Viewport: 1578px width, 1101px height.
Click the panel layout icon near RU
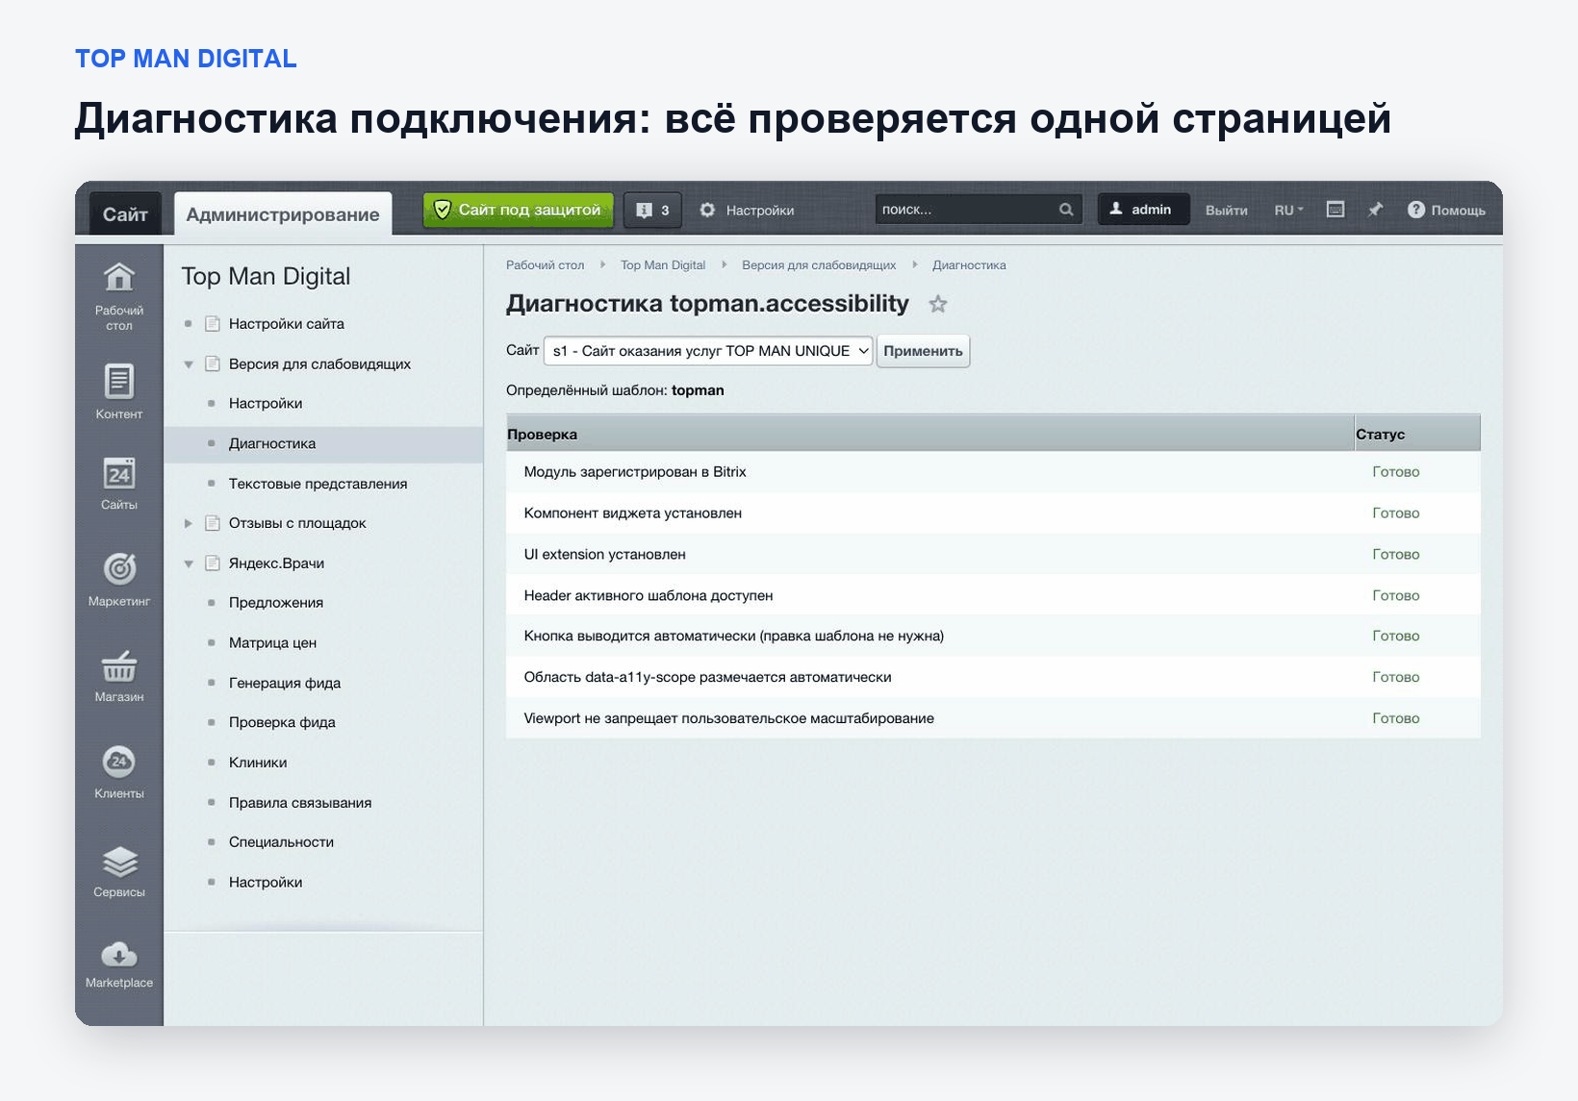[x=1336, y=210]
